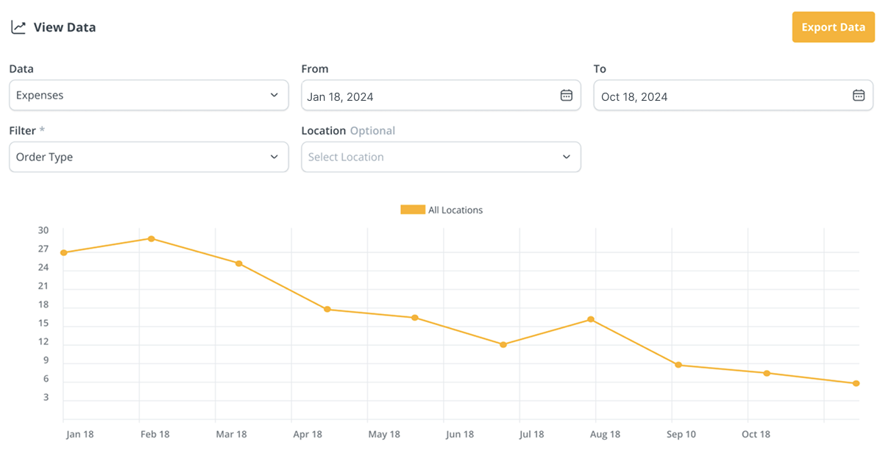Toggle the All Locations legend label

click(455, 210)
